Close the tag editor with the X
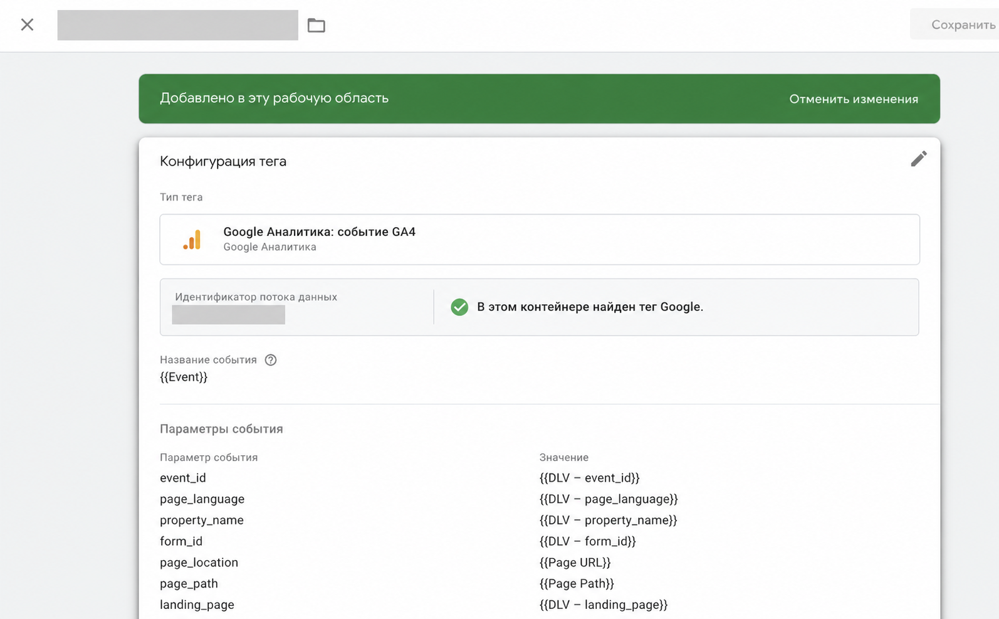Screen dimensions: 999x619 pyautogui.click(x=27, y=24)
